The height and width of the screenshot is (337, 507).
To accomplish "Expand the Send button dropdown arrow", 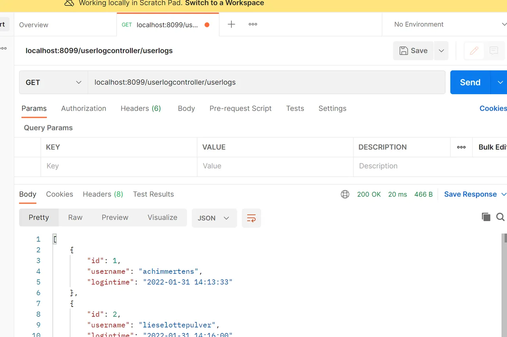I will [500, 82].
